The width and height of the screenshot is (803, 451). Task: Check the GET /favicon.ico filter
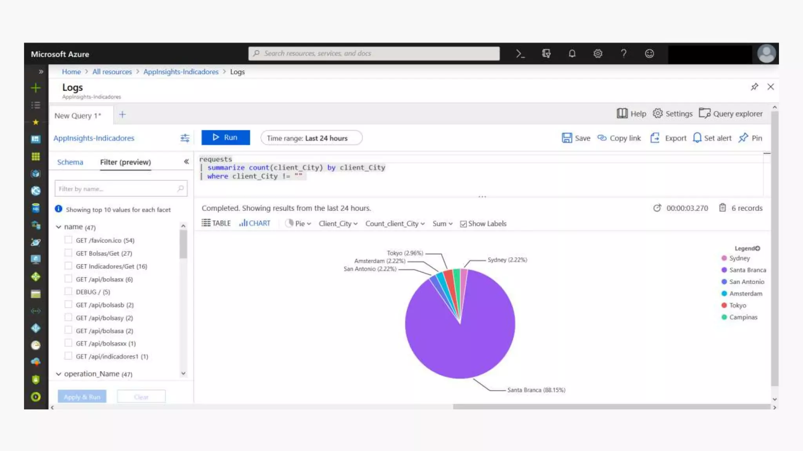tap(68, 240)
